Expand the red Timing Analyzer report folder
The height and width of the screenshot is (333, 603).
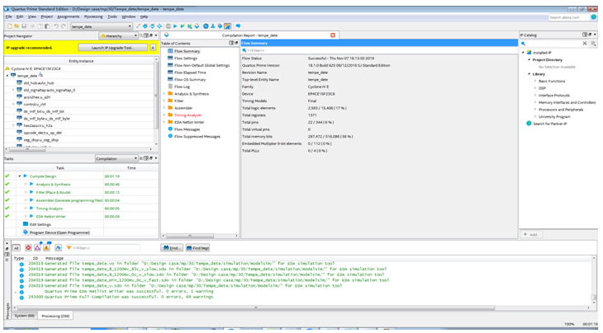[x=164, y=115]
